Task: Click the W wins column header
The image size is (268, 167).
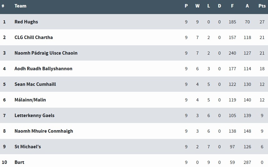Action: 197,6
